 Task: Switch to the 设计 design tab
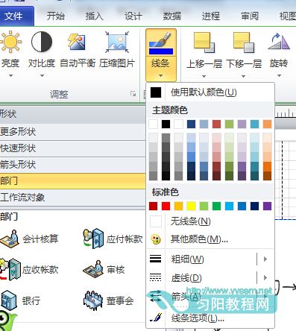click(133, 16)
